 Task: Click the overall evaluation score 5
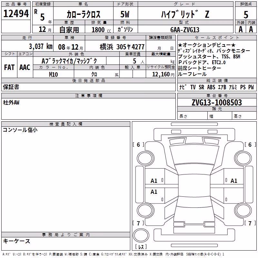(x=246, y=15)
